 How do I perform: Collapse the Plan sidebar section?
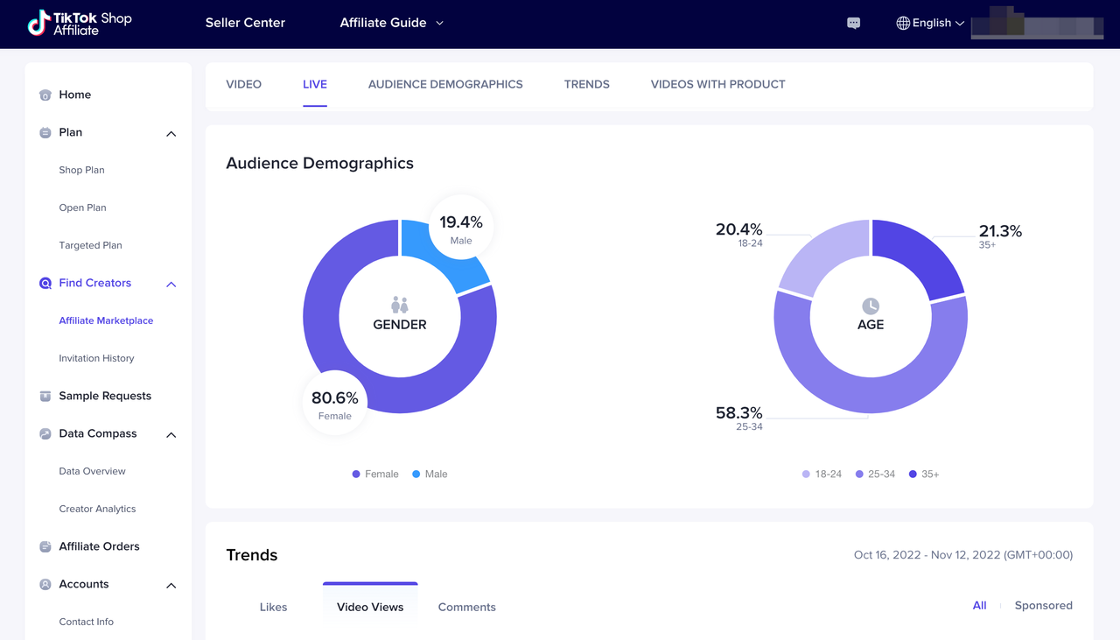tap(171, 134)
